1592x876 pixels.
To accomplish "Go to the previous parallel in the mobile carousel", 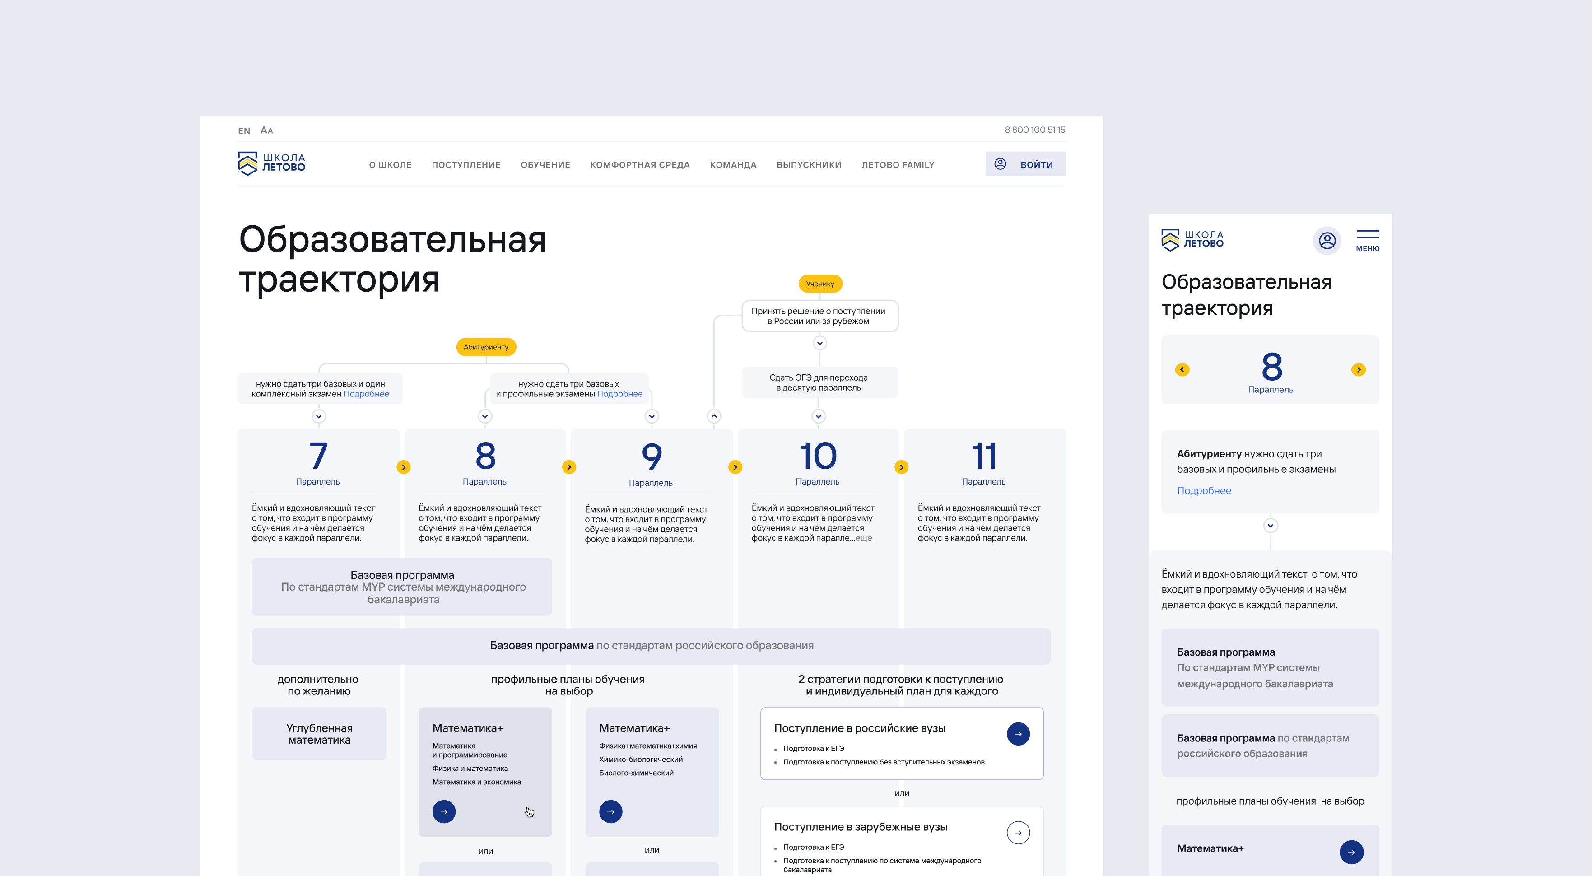I will point(1182,370).
